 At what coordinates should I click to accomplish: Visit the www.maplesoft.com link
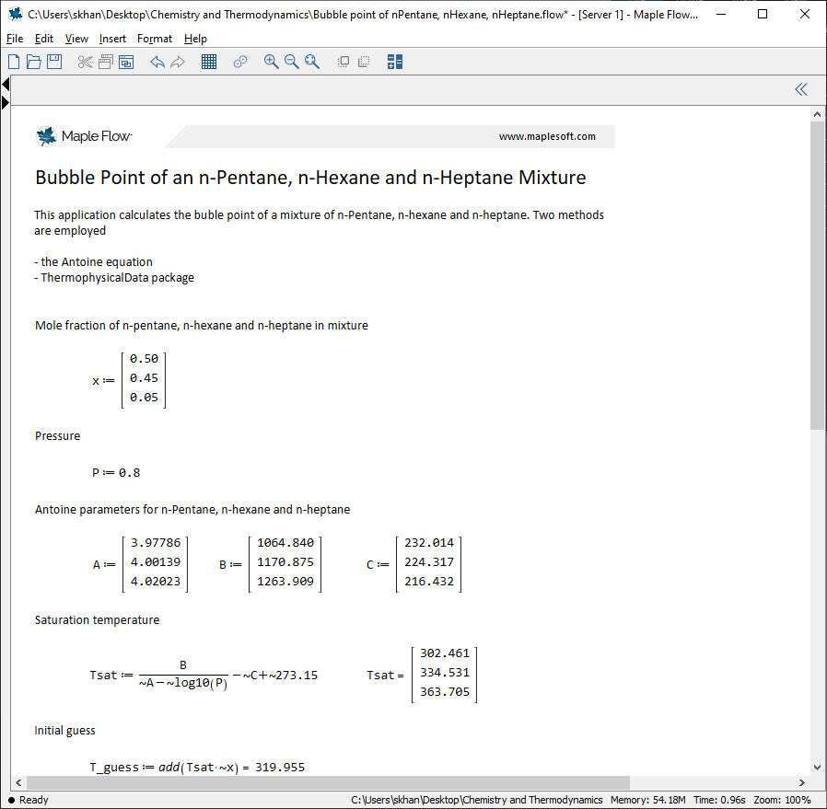(x=547, y=136)
